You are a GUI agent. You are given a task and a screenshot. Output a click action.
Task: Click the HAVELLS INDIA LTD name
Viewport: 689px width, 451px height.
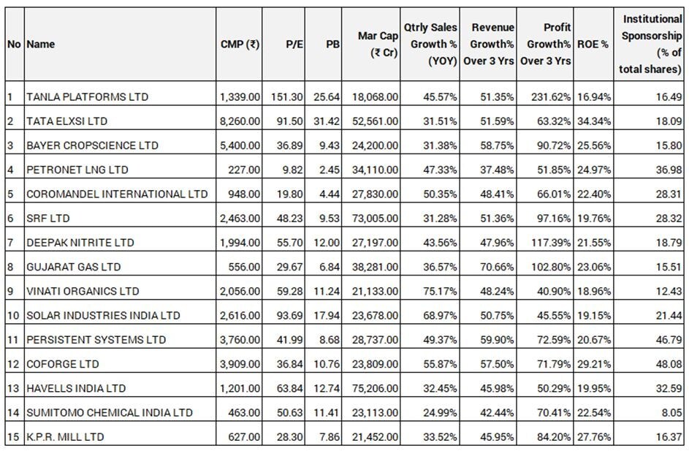click(x=76, y=387)
